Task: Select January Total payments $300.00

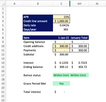Action: coord(79,50)
